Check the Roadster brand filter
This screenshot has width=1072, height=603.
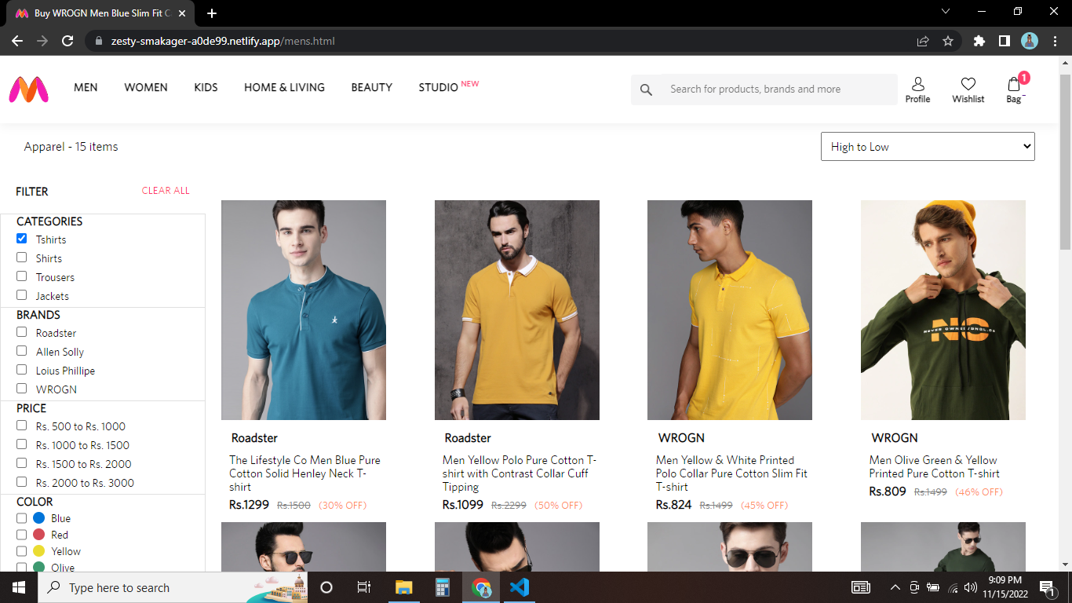point(22,332)
